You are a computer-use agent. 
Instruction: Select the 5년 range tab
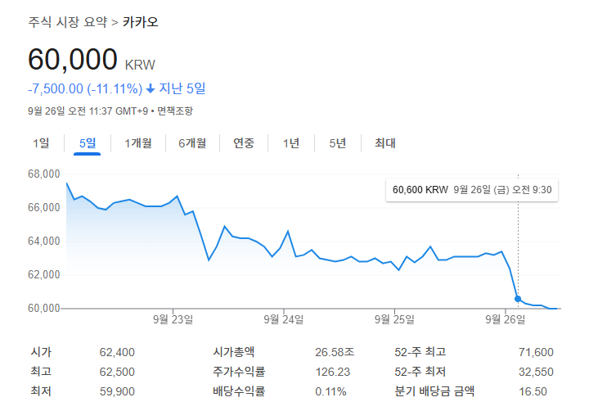point(338,143)
